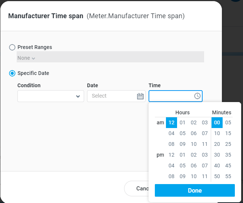
Task: Select 12 am in Hours
Action: click(172, 123)
